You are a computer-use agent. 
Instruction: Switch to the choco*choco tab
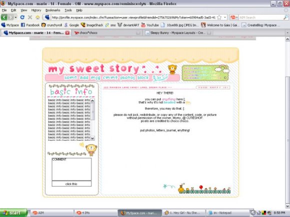tap(107, 33)
